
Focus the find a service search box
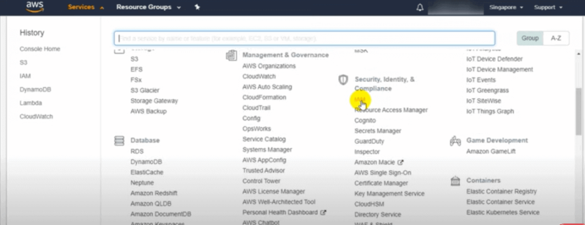click(304, 38)
